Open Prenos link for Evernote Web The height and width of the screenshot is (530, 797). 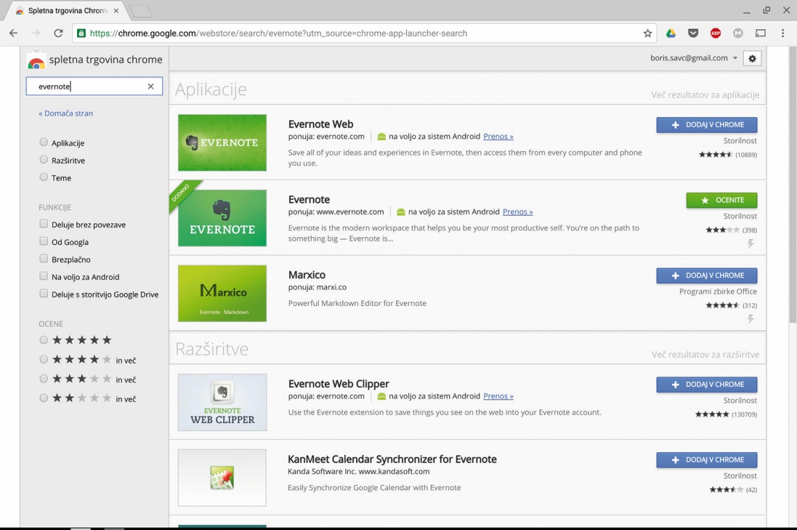498,136
